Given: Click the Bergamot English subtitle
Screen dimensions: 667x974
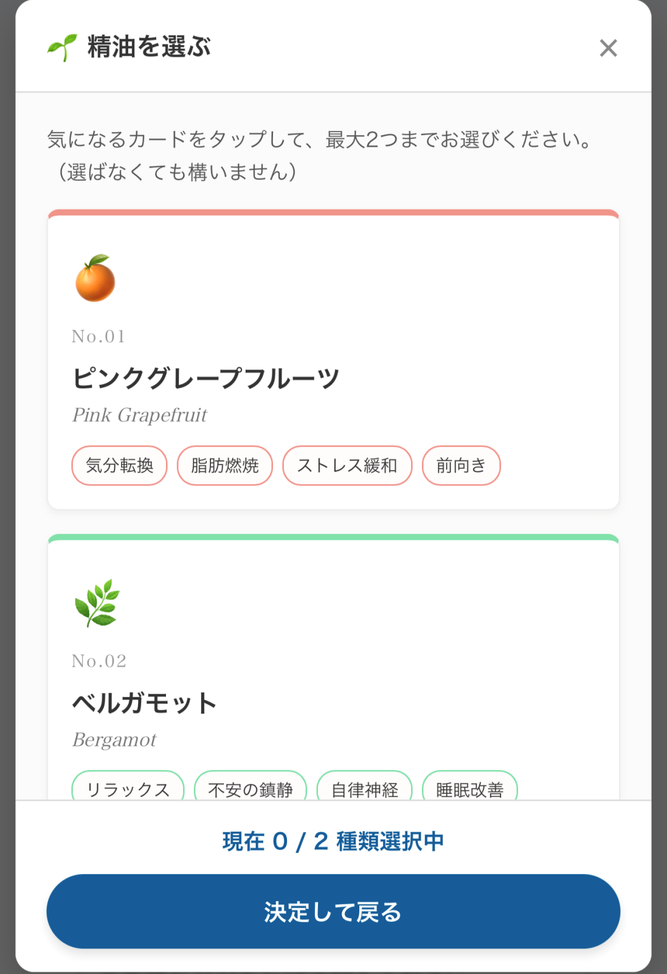Looking at the screenshot, I should pos(114,740).
